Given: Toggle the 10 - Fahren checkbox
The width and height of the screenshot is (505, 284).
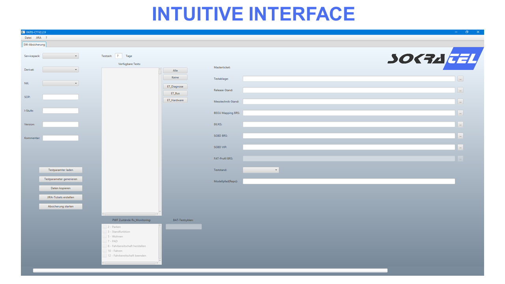Looking at the screenshot, I should coord(105,251).
